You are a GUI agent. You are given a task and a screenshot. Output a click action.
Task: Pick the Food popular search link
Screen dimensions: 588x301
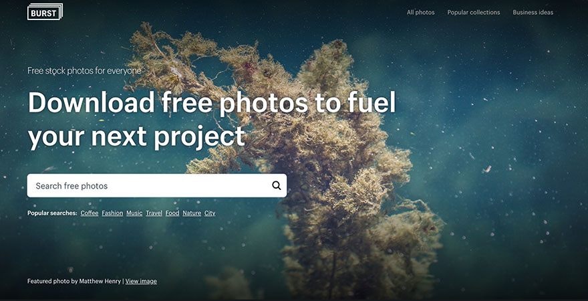[172, 213]
